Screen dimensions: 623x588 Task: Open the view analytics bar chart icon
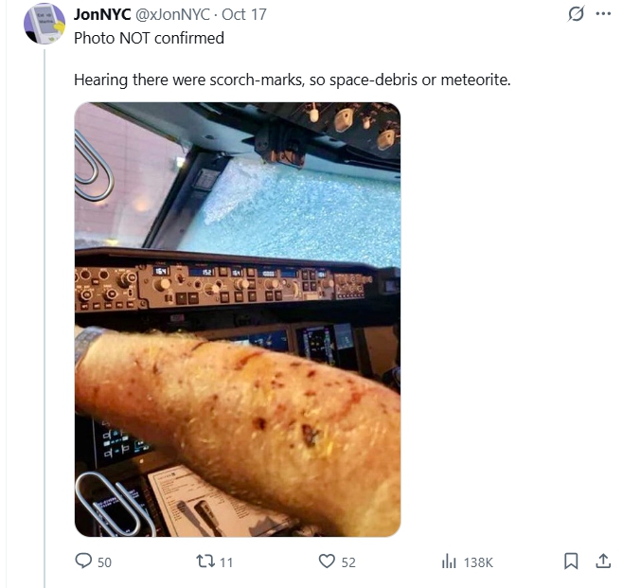click(x=449, y=561)
